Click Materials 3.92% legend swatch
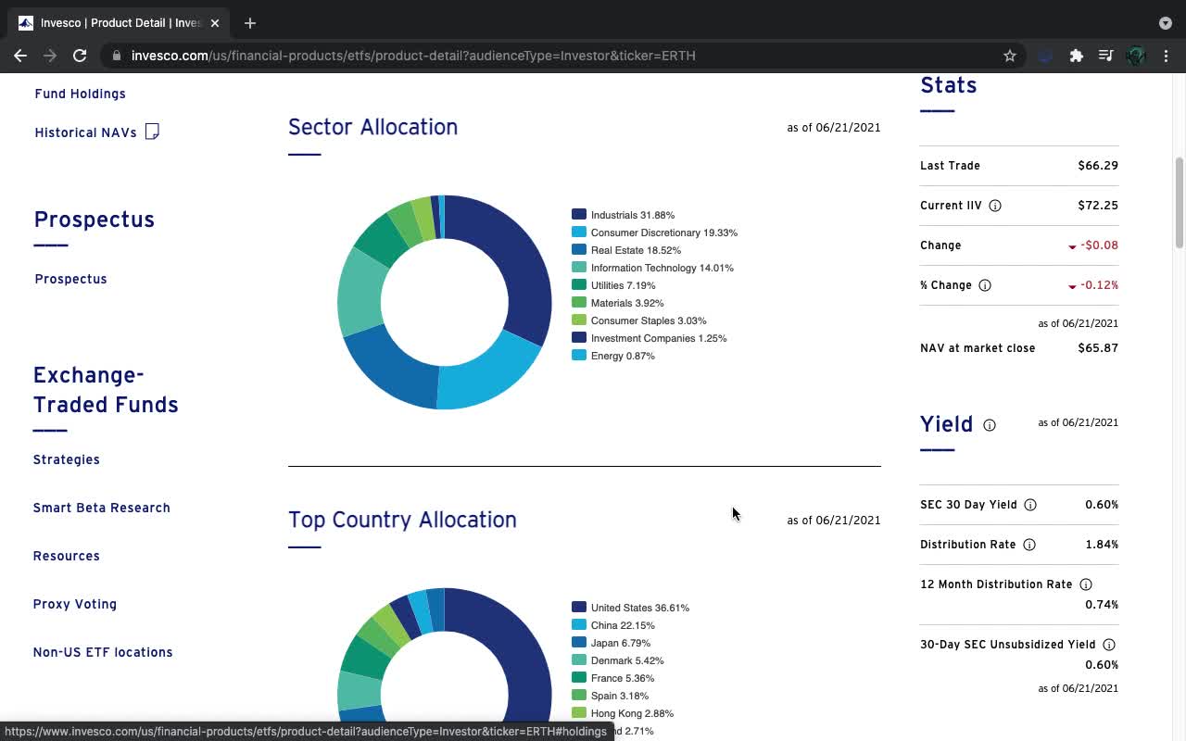 [579, 302]
